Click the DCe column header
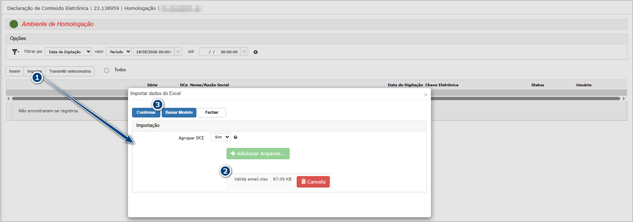 click(184, 85)
